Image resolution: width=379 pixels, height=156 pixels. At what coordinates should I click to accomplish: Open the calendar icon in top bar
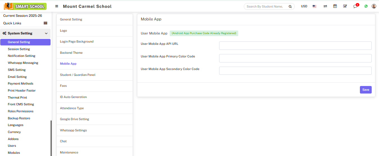[335, 6]
